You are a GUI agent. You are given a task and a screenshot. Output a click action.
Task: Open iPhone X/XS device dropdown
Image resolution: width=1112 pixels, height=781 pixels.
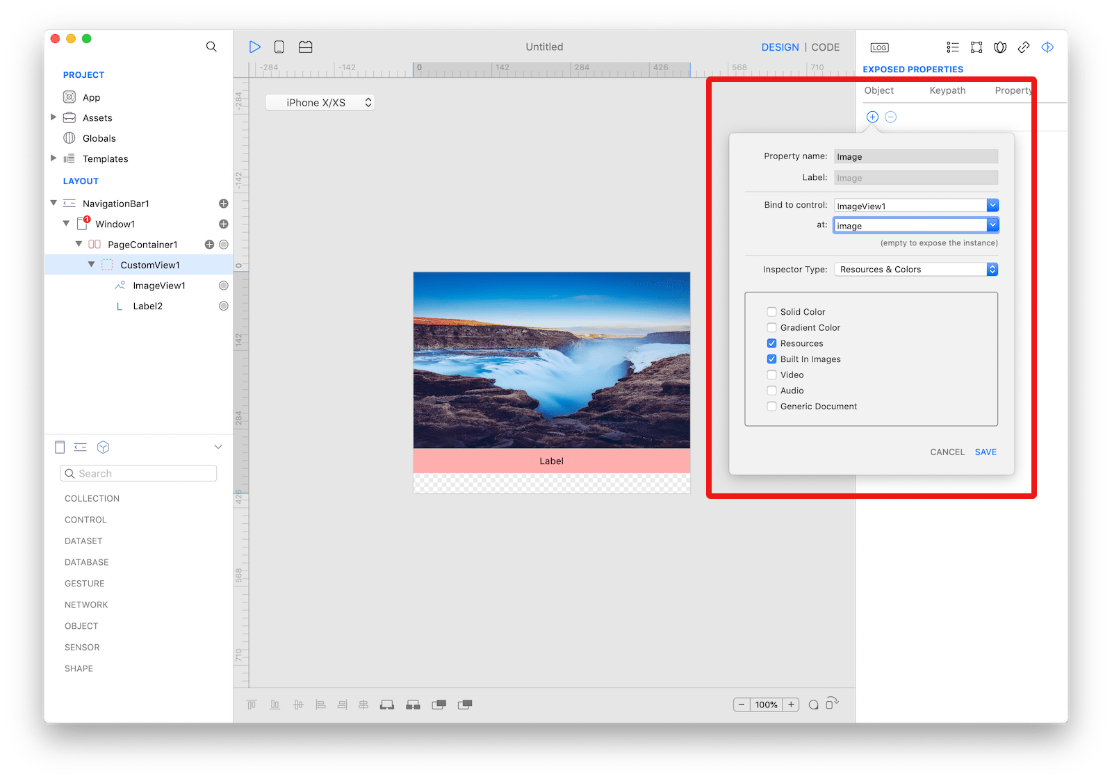click(x=320, y=102)
